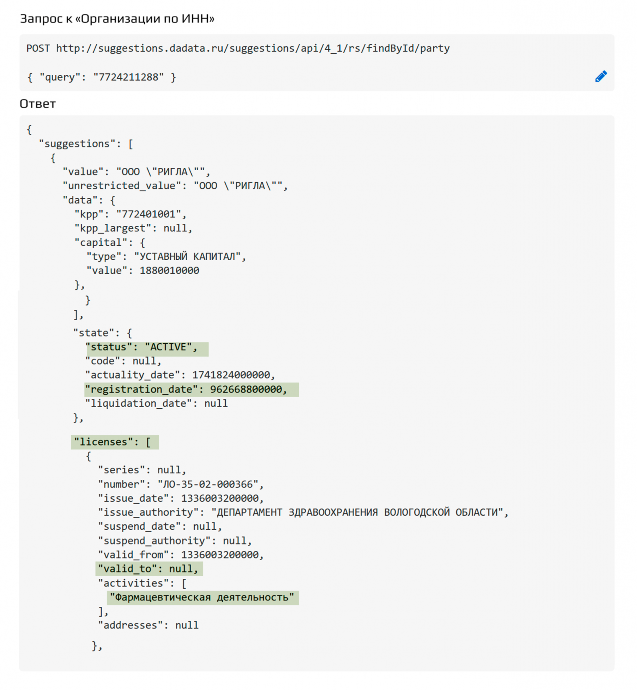Viewport: 637px width, 690px height.
Task: Click the "liquidation_date": null line
Action: [x=157, y=403]
